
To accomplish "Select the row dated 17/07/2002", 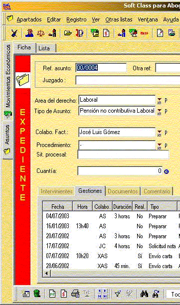I will tap(111, 246).
